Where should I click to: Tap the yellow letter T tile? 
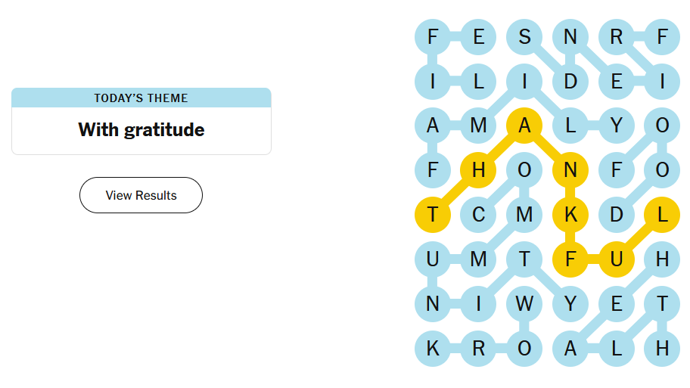pos(433,215)
